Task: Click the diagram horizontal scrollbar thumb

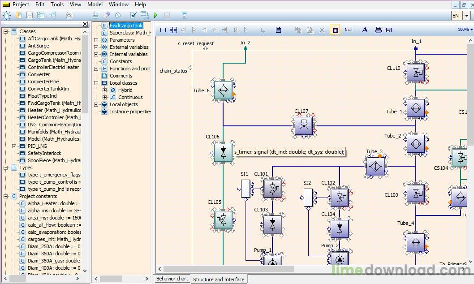Action: pyautogui.click(x=228, y=269)
